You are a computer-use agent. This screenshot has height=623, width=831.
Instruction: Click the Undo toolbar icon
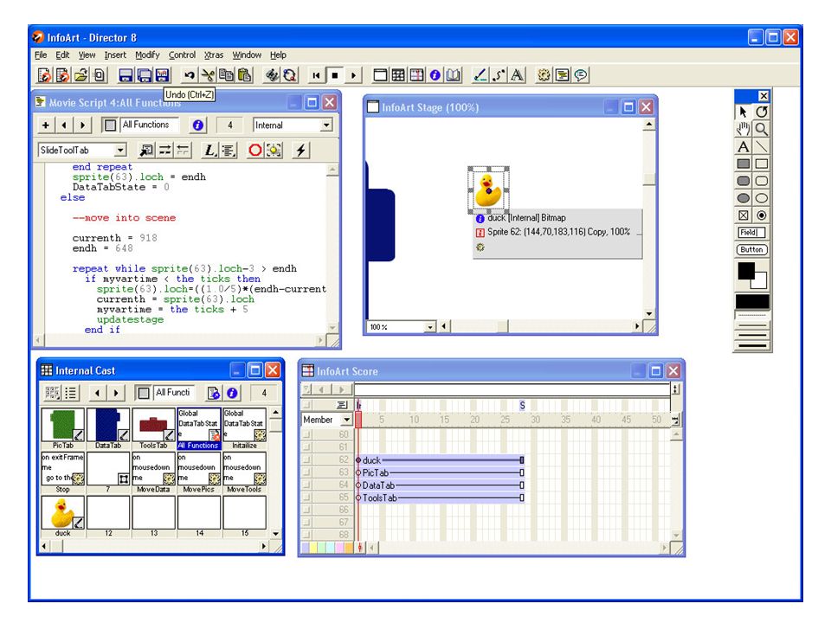[x=190, y=75]
